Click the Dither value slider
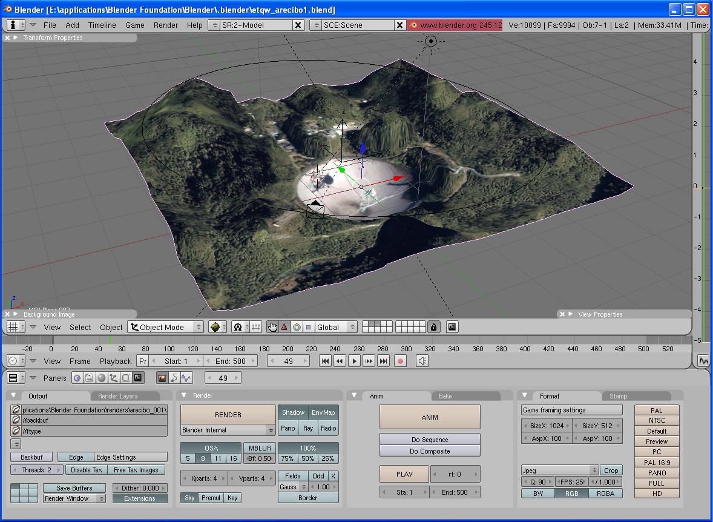The height and width of the screenshot is (522, 713). [x=140, y=488]
